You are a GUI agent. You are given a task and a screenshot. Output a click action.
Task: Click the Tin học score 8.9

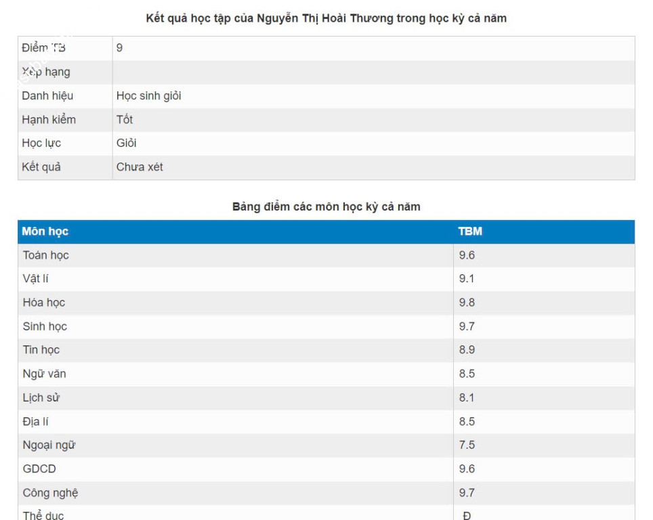467,350
